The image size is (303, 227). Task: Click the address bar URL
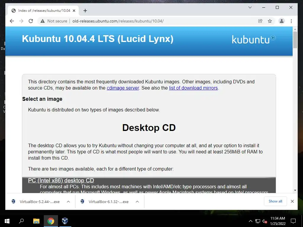(118, 21)
